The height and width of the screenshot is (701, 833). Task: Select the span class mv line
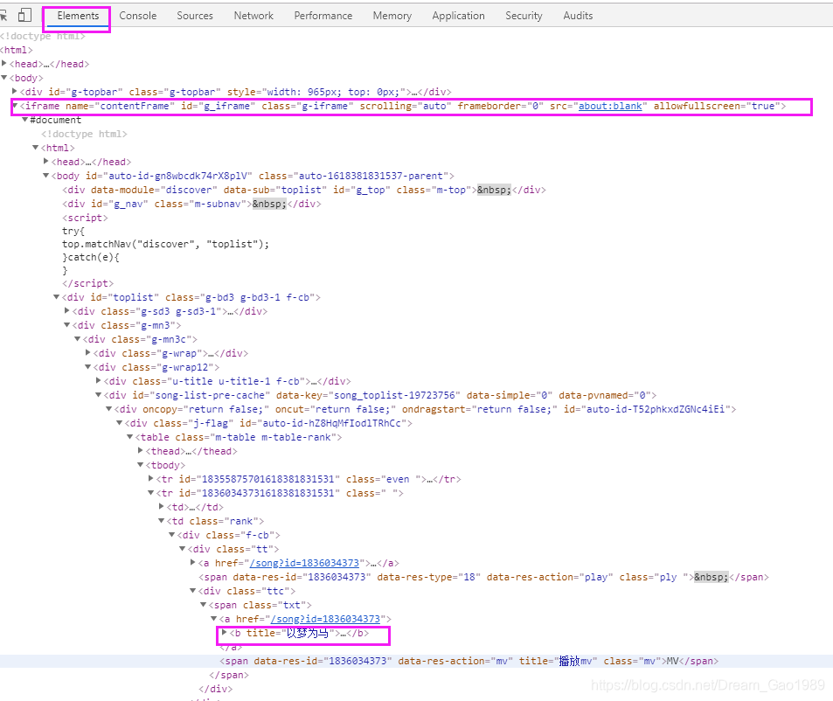click(469, 661)
